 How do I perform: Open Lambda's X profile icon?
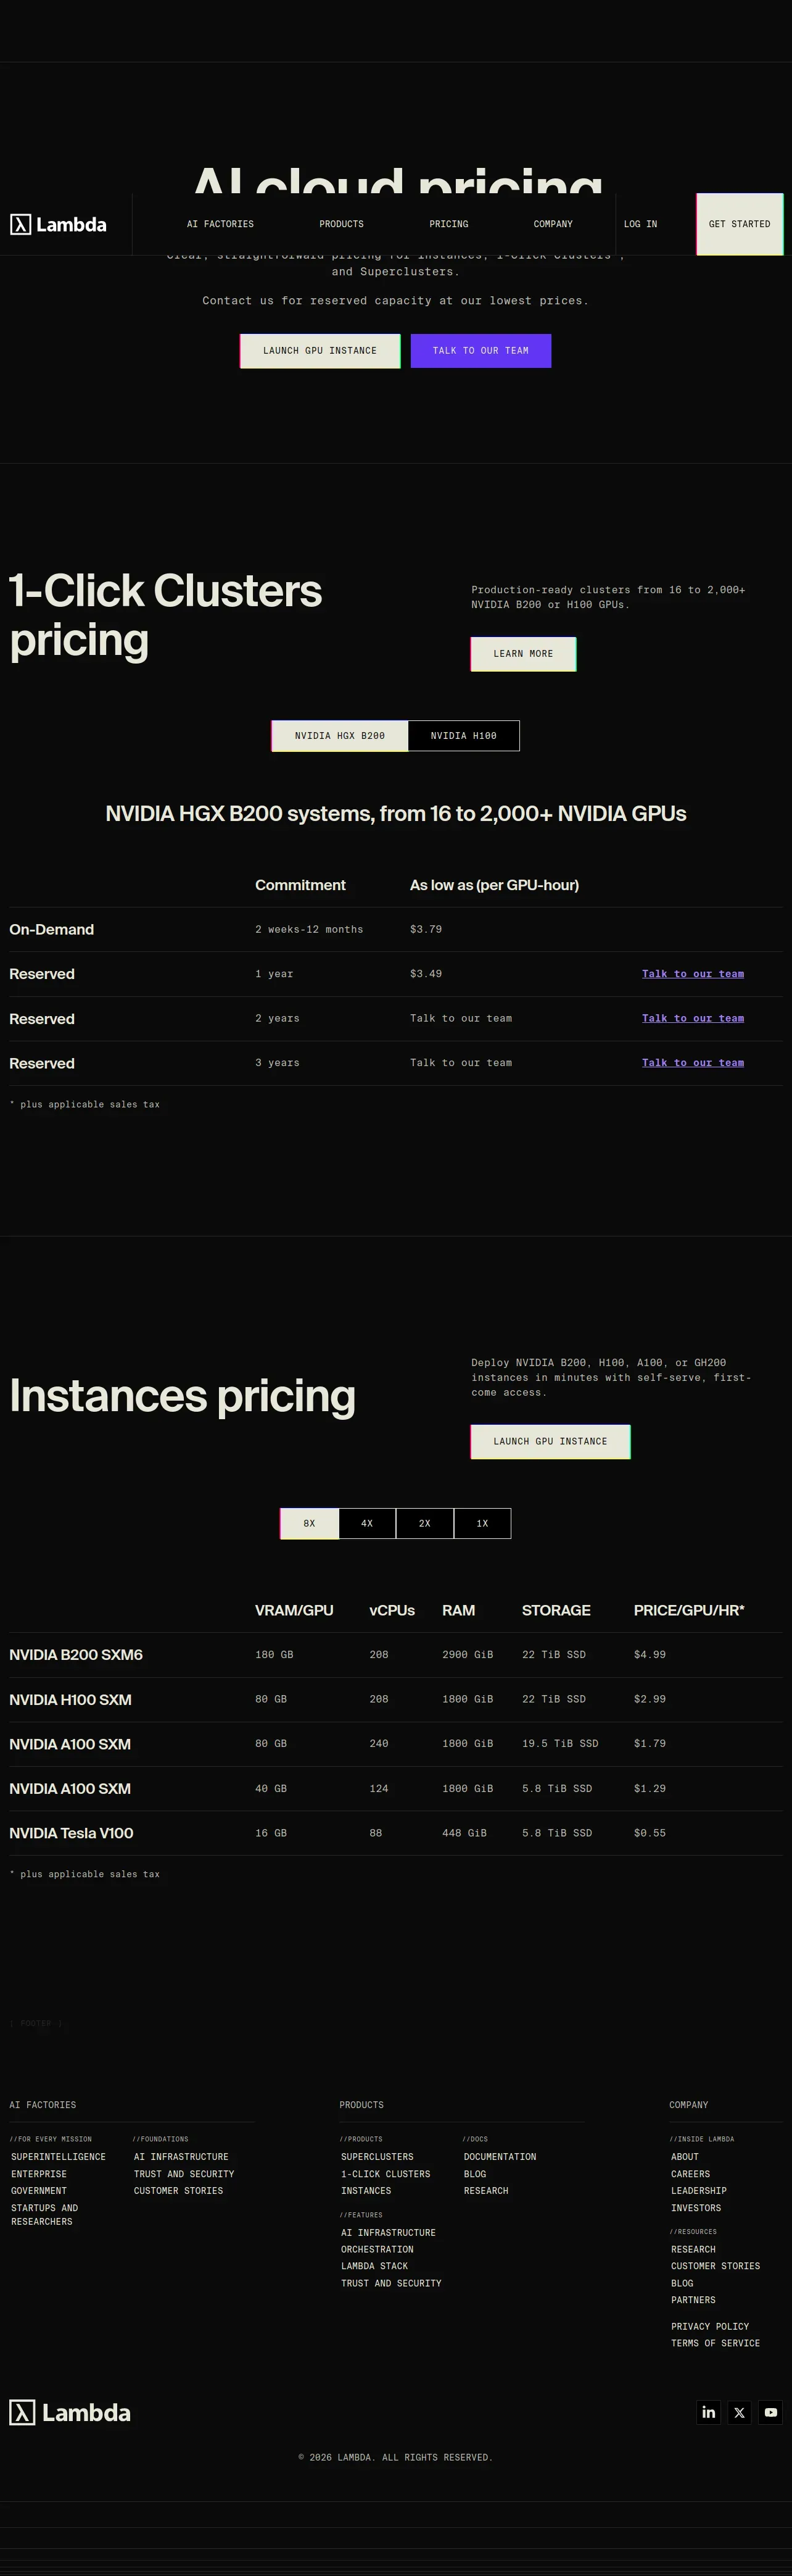coord(739,2412)
